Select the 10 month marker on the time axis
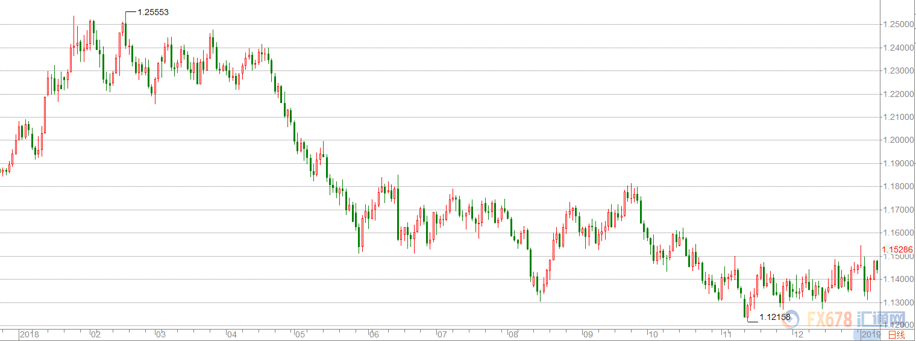 click(x=652, y=334)
